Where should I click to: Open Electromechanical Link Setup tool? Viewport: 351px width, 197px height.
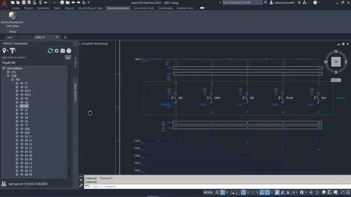point(12,20)
